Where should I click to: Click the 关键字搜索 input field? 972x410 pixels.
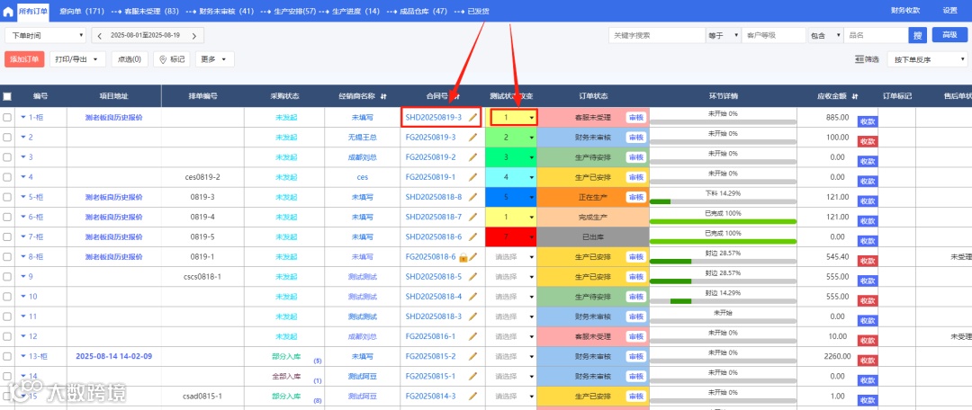point(657,36)
